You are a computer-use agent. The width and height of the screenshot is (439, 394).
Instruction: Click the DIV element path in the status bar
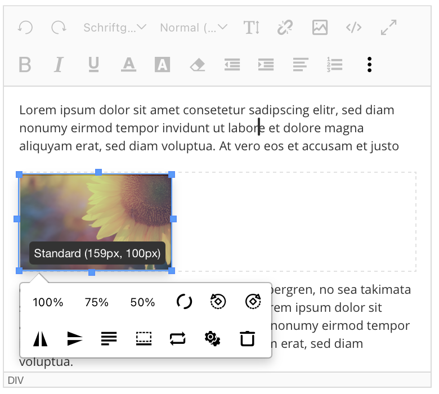(x=16, y=380)
